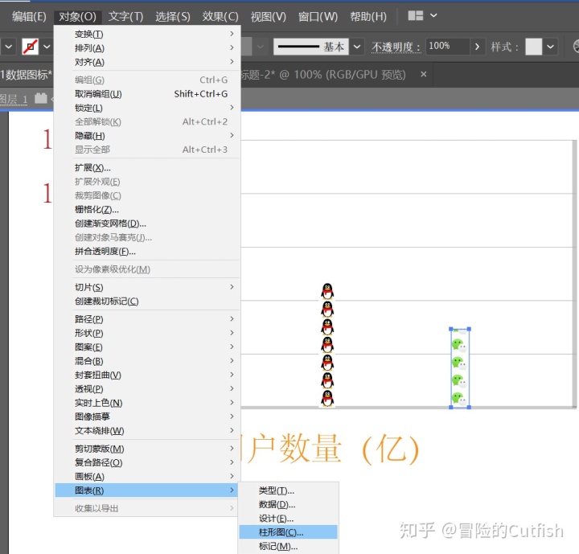Open the 效果(C) menu

tap(220, 16)
